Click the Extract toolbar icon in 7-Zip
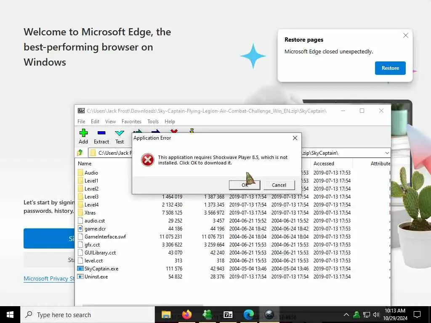 coord(101,137)
